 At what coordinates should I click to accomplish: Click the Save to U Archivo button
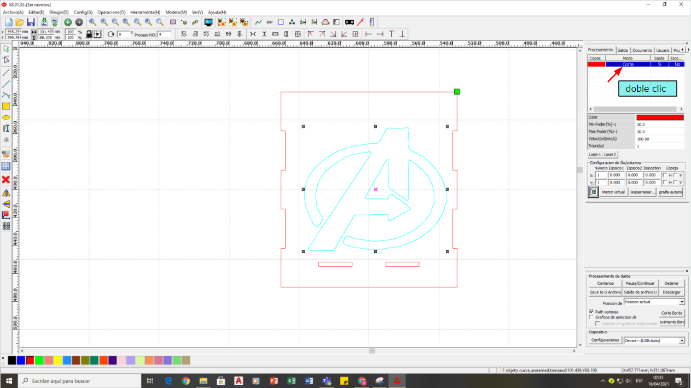click(x=606, y=292)
